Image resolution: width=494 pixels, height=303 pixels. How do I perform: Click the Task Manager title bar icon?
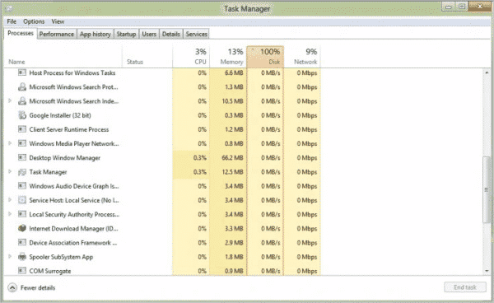click(9, 9)
